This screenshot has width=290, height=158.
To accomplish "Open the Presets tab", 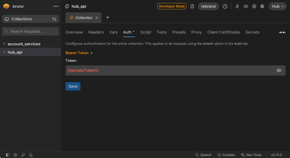I will pos(179,32).
